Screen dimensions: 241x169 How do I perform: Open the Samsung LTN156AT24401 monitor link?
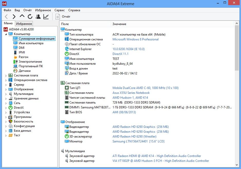click(138, 141)
